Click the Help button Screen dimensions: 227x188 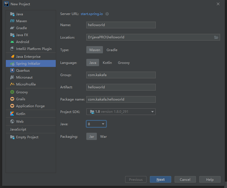tap(210, 179)
